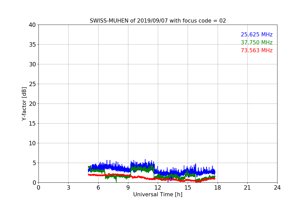Click y-axis tick label 10
This screenshot has height=205, width=308.
tap(32, 143)
